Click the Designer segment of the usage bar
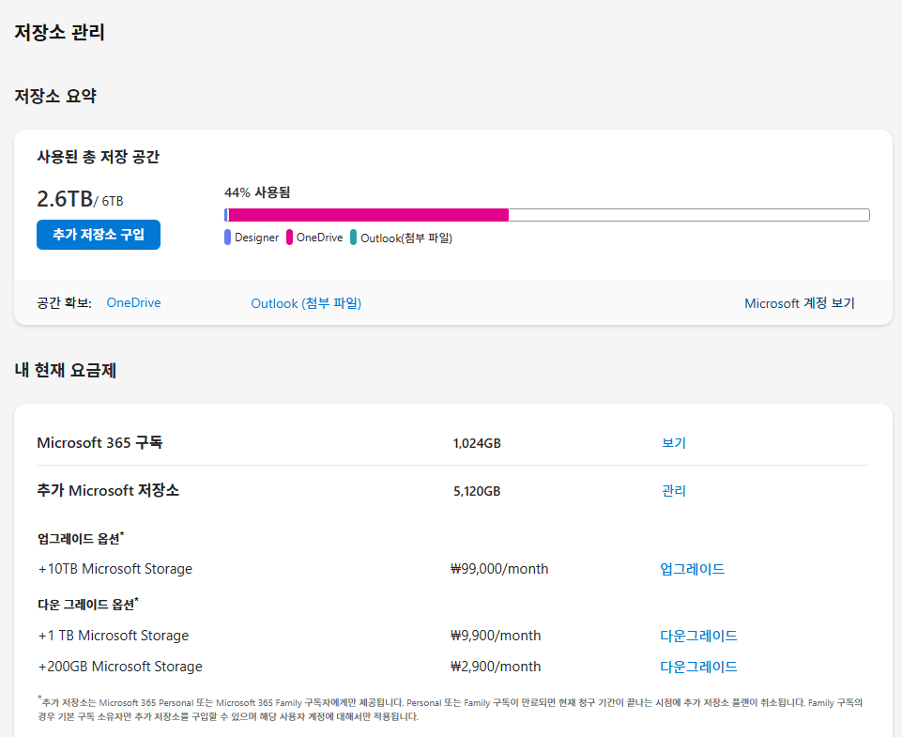 [x=226, y=215]
